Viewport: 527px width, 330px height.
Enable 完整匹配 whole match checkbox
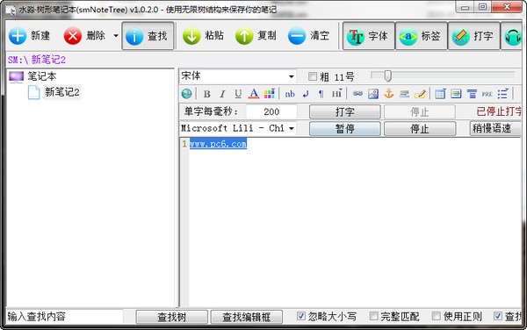(373, 316)
